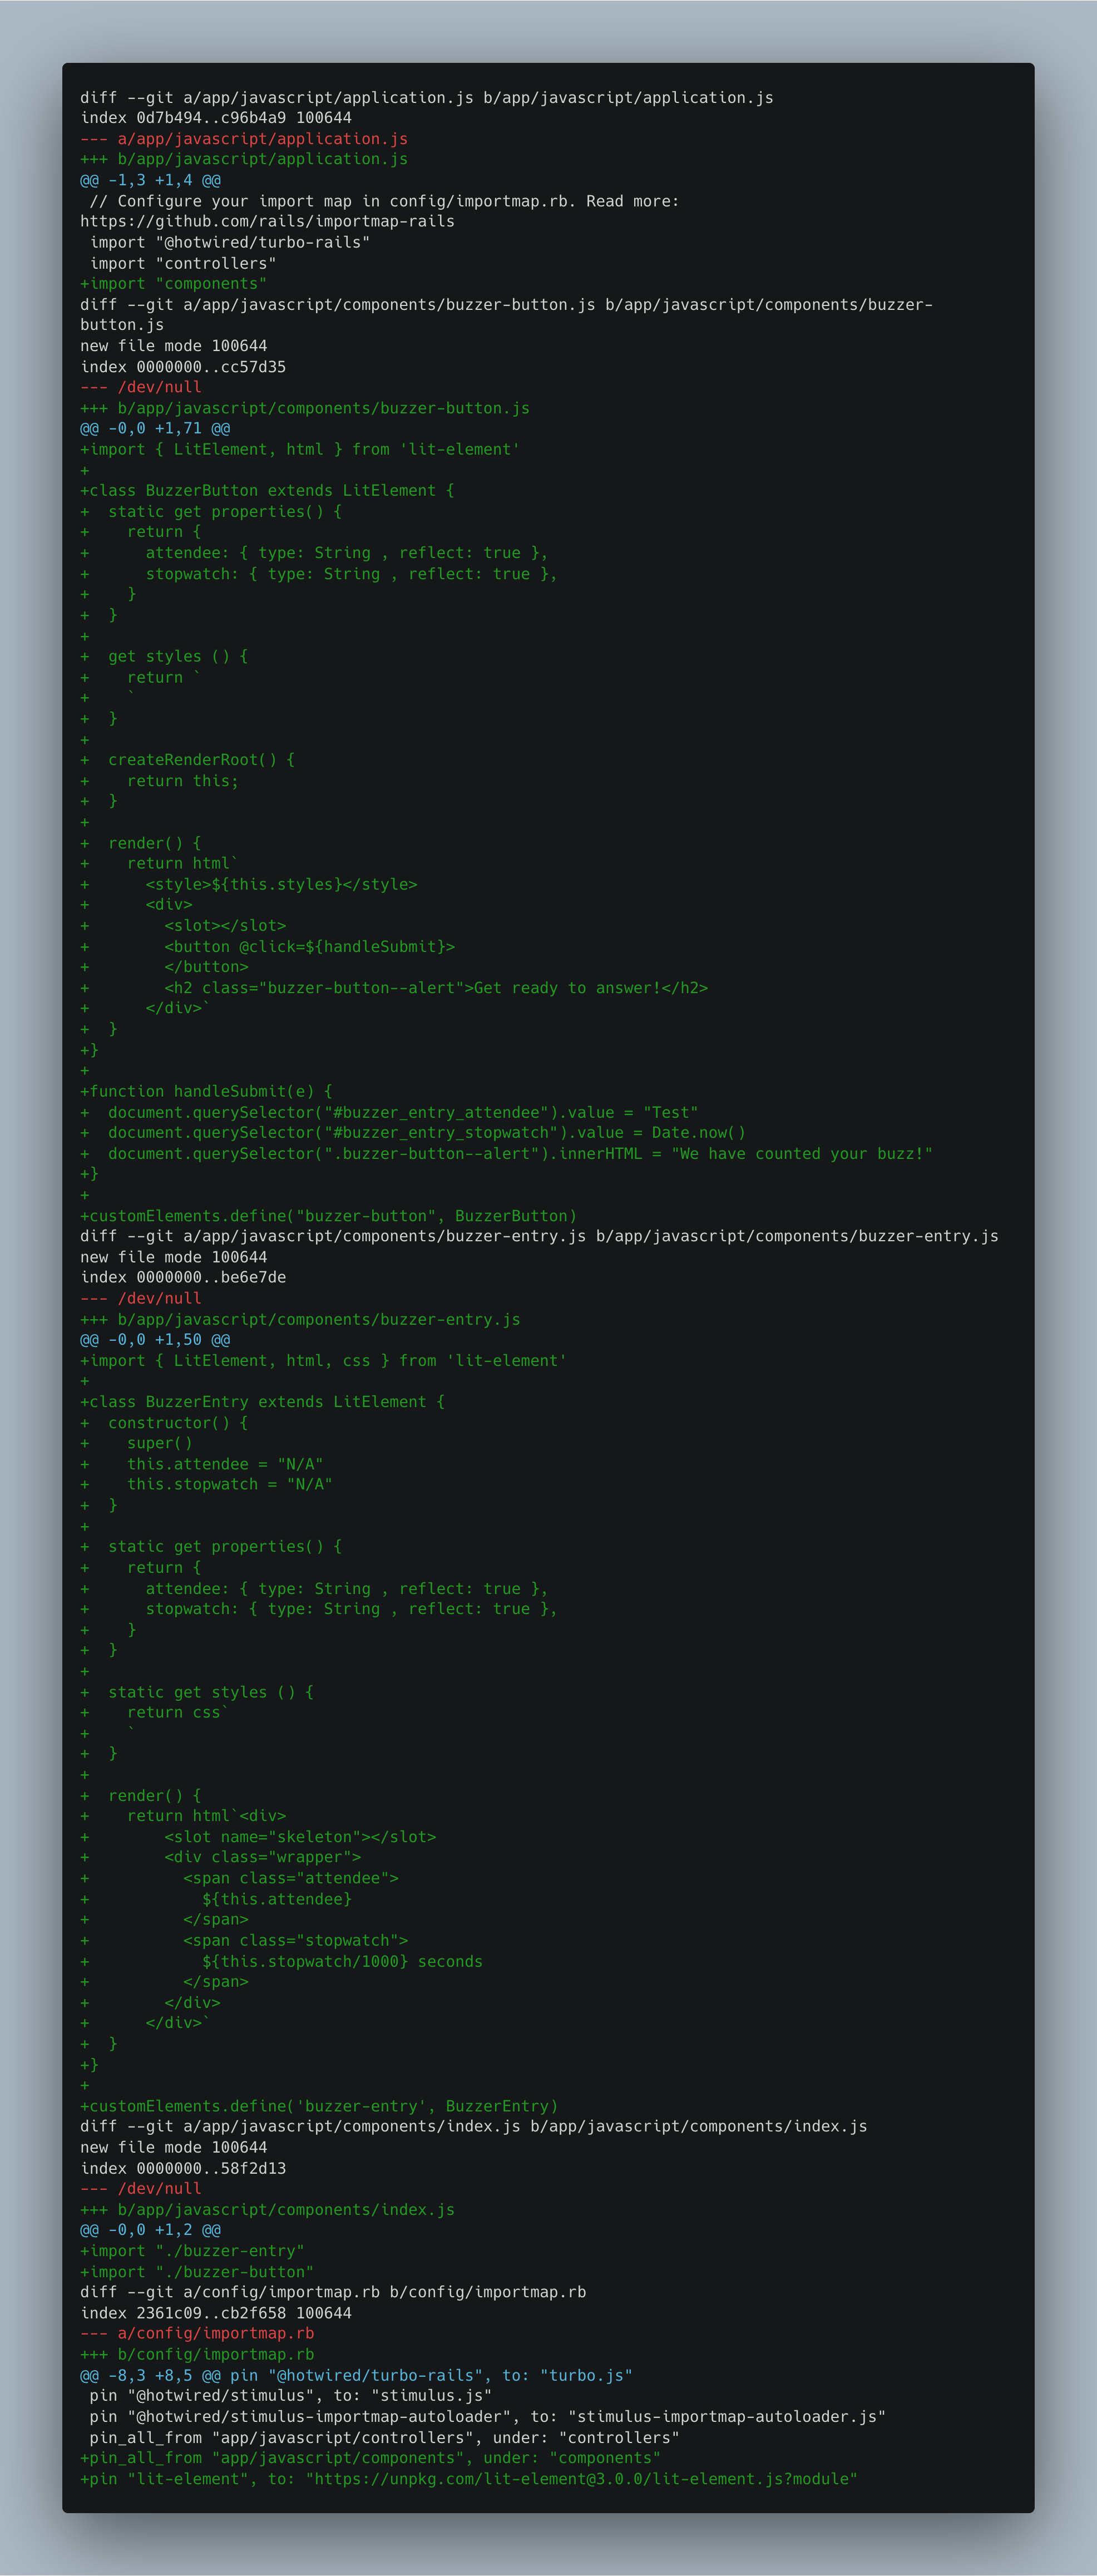Viewport: 1097px width, 2576px height.
Task: Click the '@@ -1,3 +1,4 @@' hunk marker
Action: [151, 180]
